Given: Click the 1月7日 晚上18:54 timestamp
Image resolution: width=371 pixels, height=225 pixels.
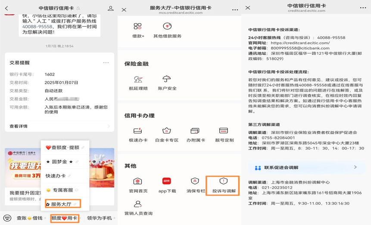Looking at the screenshot, I should tap(59, 46).
